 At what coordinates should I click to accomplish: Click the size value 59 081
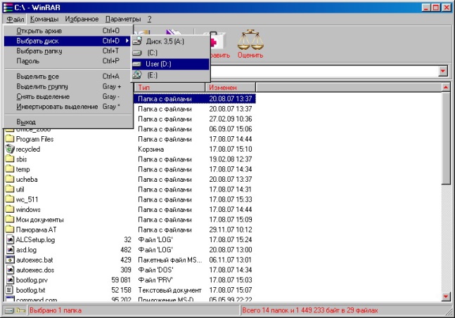tap(121, 280)
